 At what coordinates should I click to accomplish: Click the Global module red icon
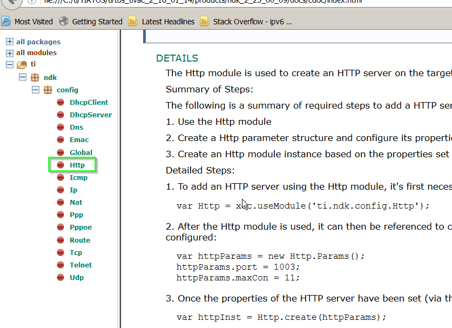[60, 152]
